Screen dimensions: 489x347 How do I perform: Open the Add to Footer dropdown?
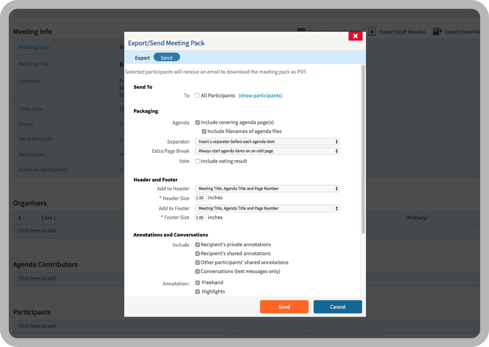(267, 208)
